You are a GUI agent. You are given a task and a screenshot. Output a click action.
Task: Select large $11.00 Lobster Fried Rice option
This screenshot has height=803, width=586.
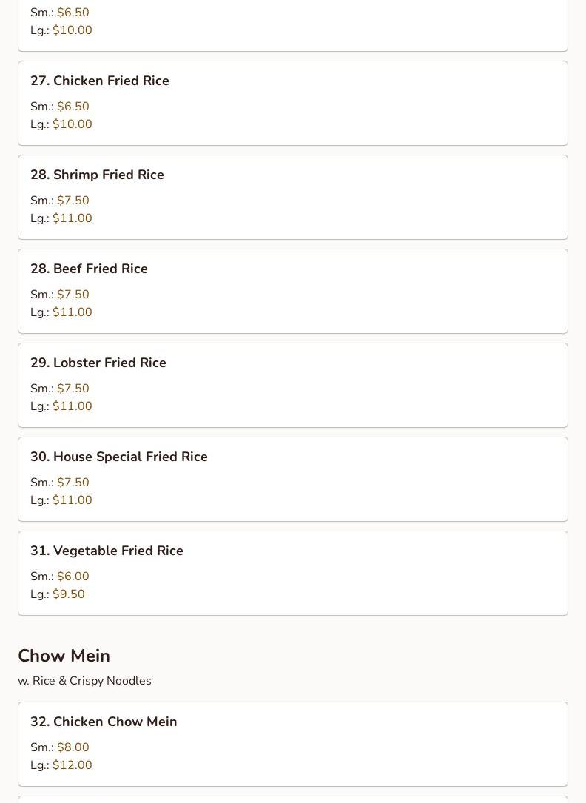coord(73,406)
